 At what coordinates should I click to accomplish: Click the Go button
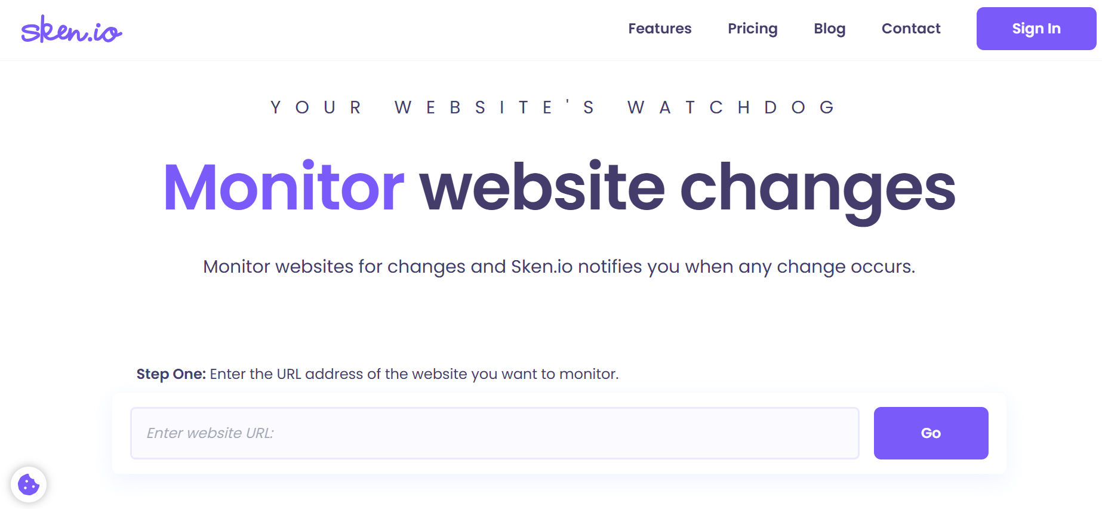pos(931,433)
